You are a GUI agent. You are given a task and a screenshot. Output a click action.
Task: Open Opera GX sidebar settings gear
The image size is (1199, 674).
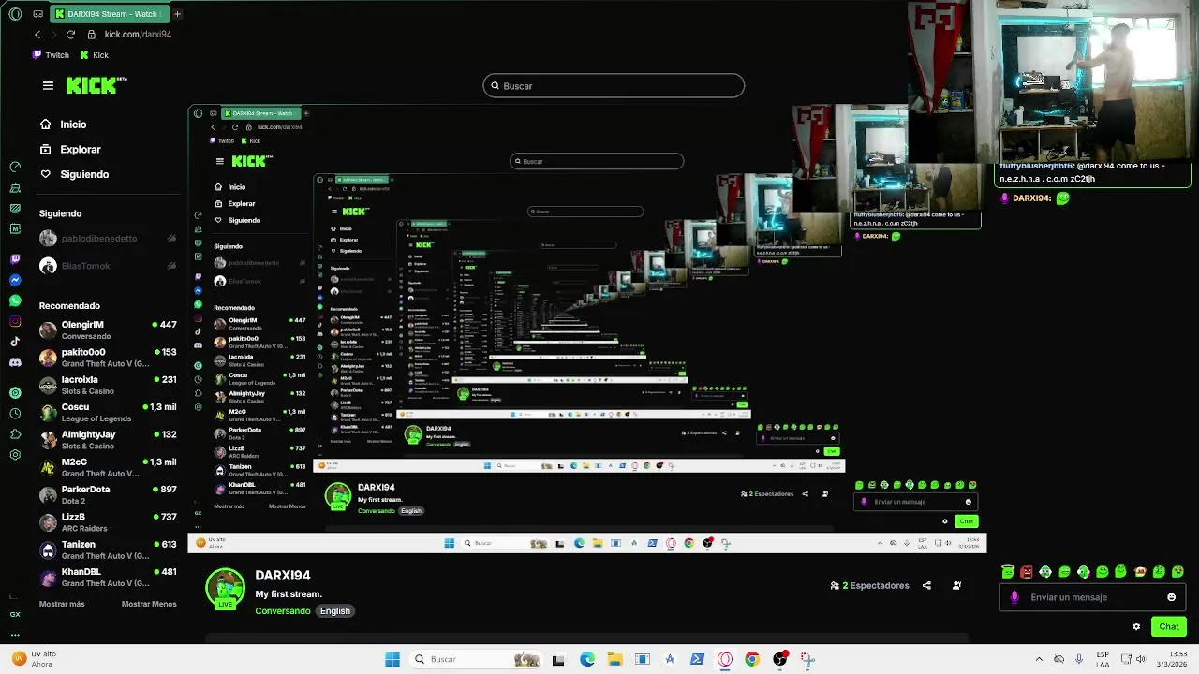15,455
